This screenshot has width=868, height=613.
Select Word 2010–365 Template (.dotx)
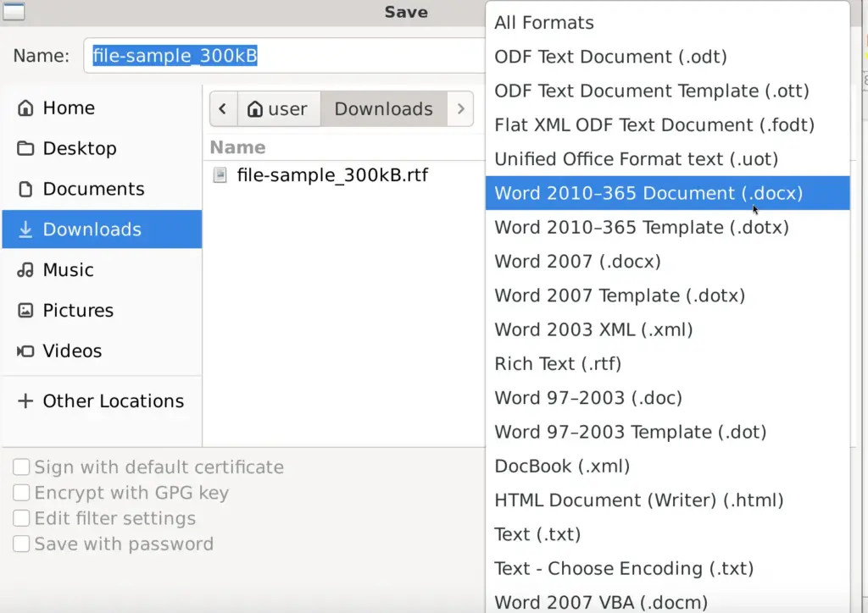point(668,227)
